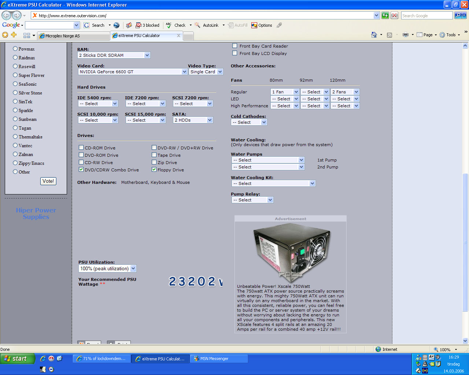Open MSN Messenger taskbar button
The image size is (469, 375).
[x=219, y=359]
